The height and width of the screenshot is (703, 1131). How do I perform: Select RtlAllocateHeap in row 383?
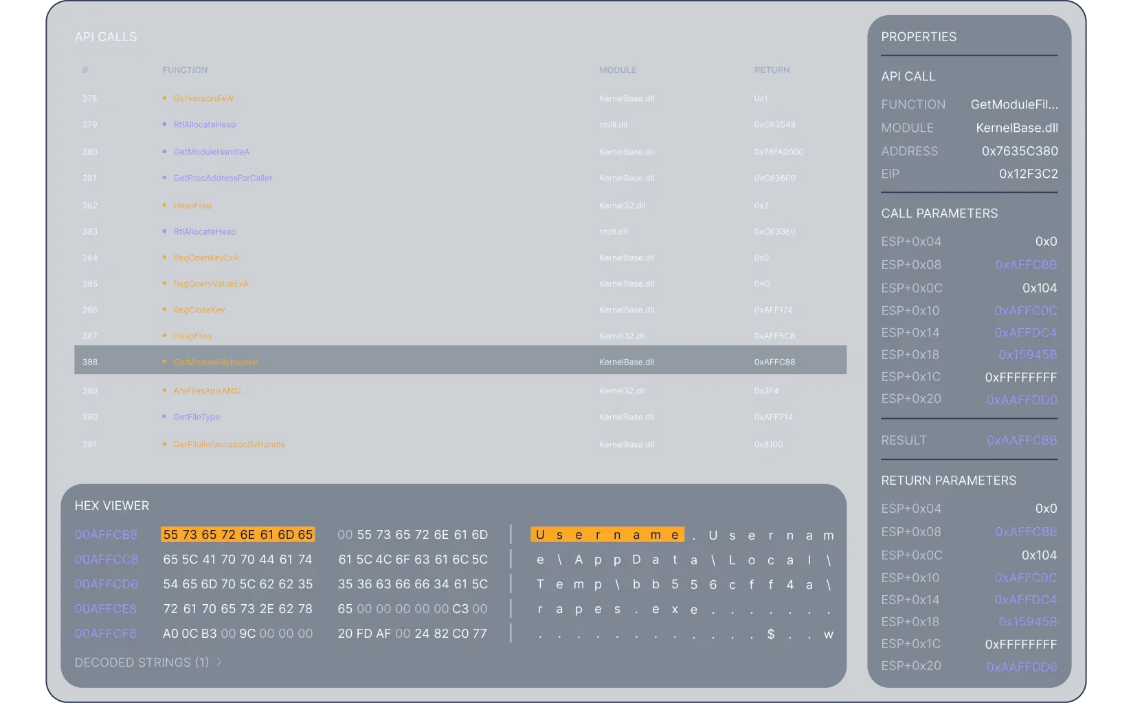[x=204, y=231]
